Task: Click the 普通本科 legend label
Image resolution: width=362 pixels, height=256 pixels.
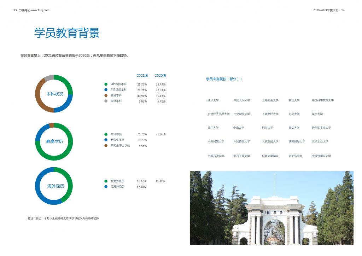Action: click(x=116, y=95)
